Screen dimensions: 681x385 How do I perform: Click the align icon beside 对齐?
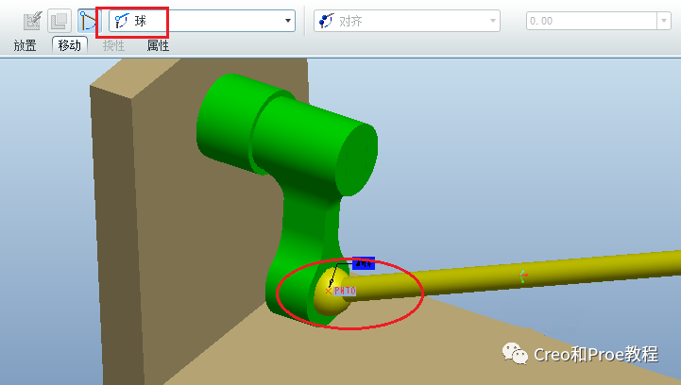click(x=326, y=21)
